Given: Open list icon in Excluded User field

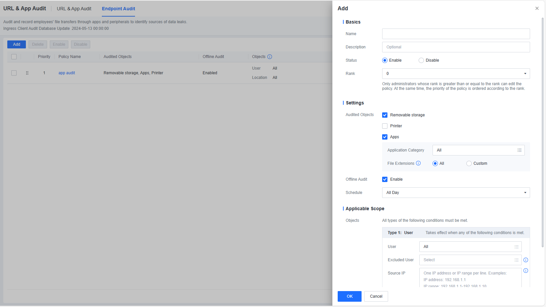Looking at the screenshot, I should point(516,260).
